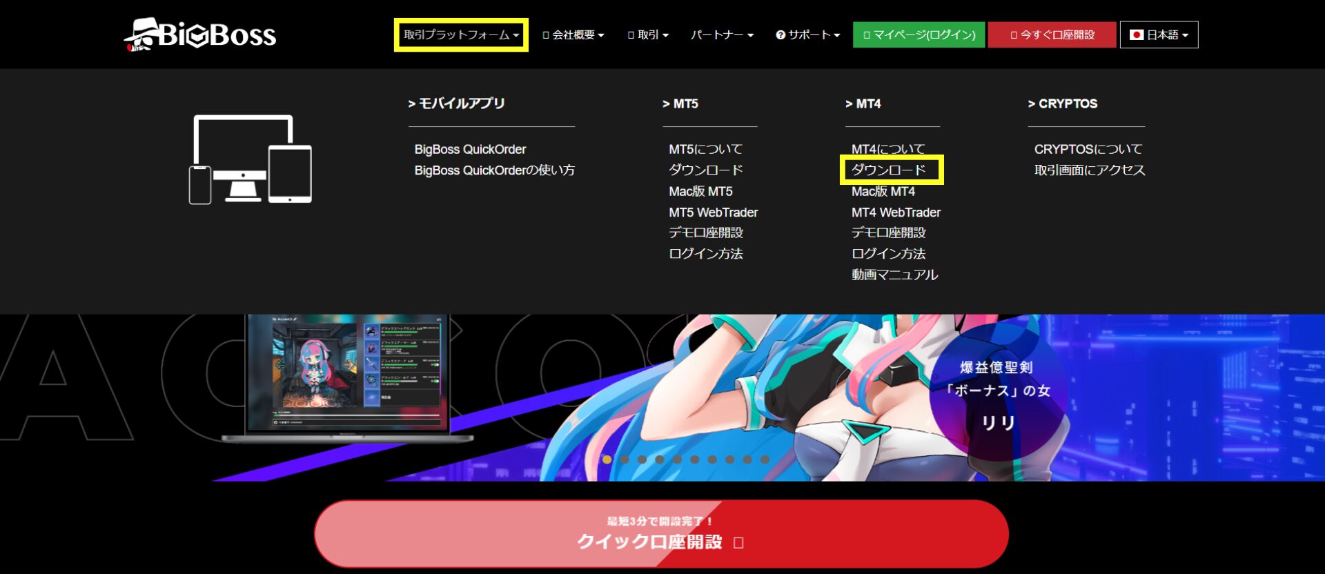The height and width of the screenshot is (574, 1325).
Task: Click the クイック口座開設 banner button
Action: (661, 534)
